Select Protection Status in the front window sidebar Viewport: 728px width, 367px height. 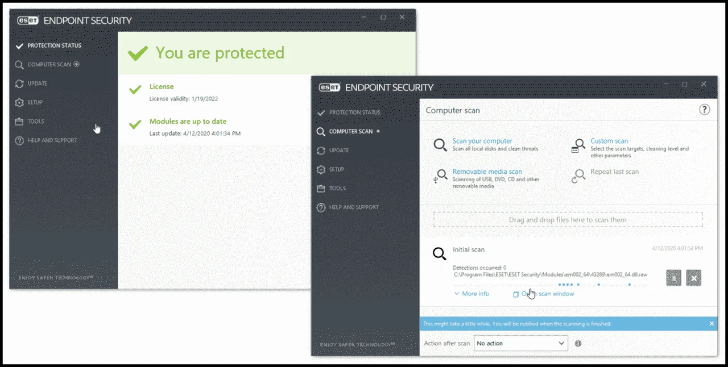[355, 112]
